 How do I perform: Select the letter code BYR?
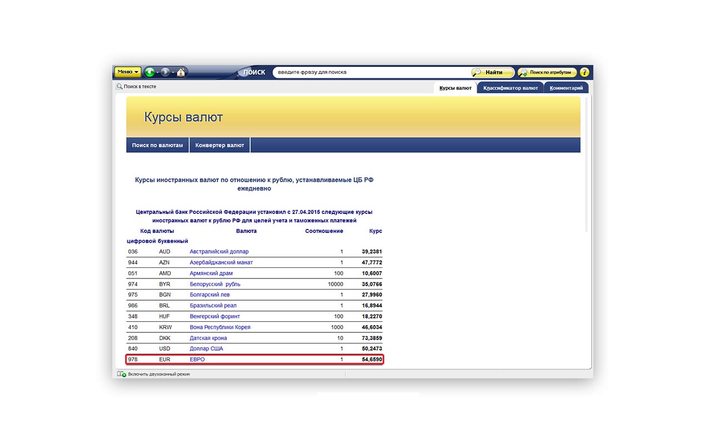click(x=165, y=284)
